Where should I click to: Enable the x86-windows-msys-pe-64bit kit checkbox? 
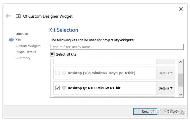point(58,73)
